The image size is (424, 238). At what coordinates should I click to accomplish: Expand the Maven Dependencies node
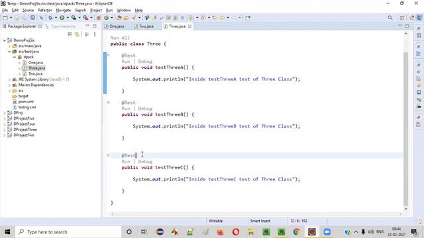point(9,85)
